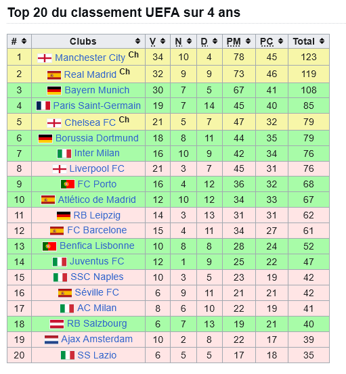Click England flag beside Manchester City

tap(45, 58)
